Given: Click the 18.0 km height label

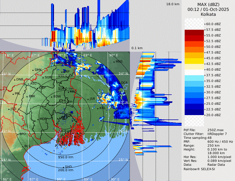Looking at the screenshot, I should pyautogui.click(x=173, y=4).
